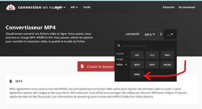Click the Convertisseur MP4 heading

point(31,27)
